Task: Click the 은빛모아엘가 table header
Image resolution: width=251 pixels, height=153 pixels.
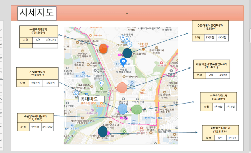Action: [x=38, y=74]
